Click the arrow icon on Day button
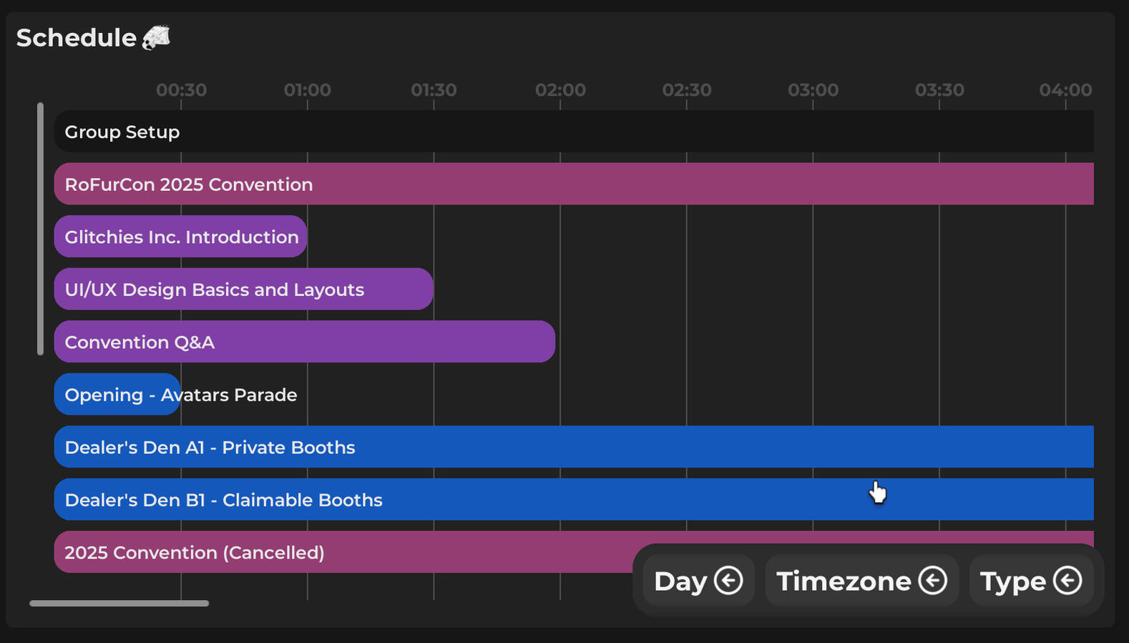 (728, 581)
